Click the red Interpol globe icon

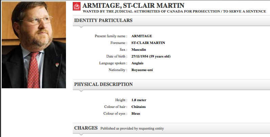(x=77, y=6)
